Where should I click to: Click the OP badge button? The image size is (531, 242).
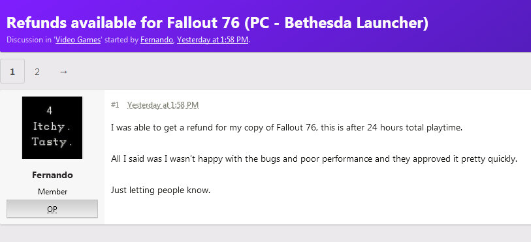[x=52, y=209]
